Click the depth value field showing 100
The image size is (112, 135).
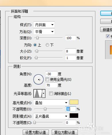(x=71, y=38)
